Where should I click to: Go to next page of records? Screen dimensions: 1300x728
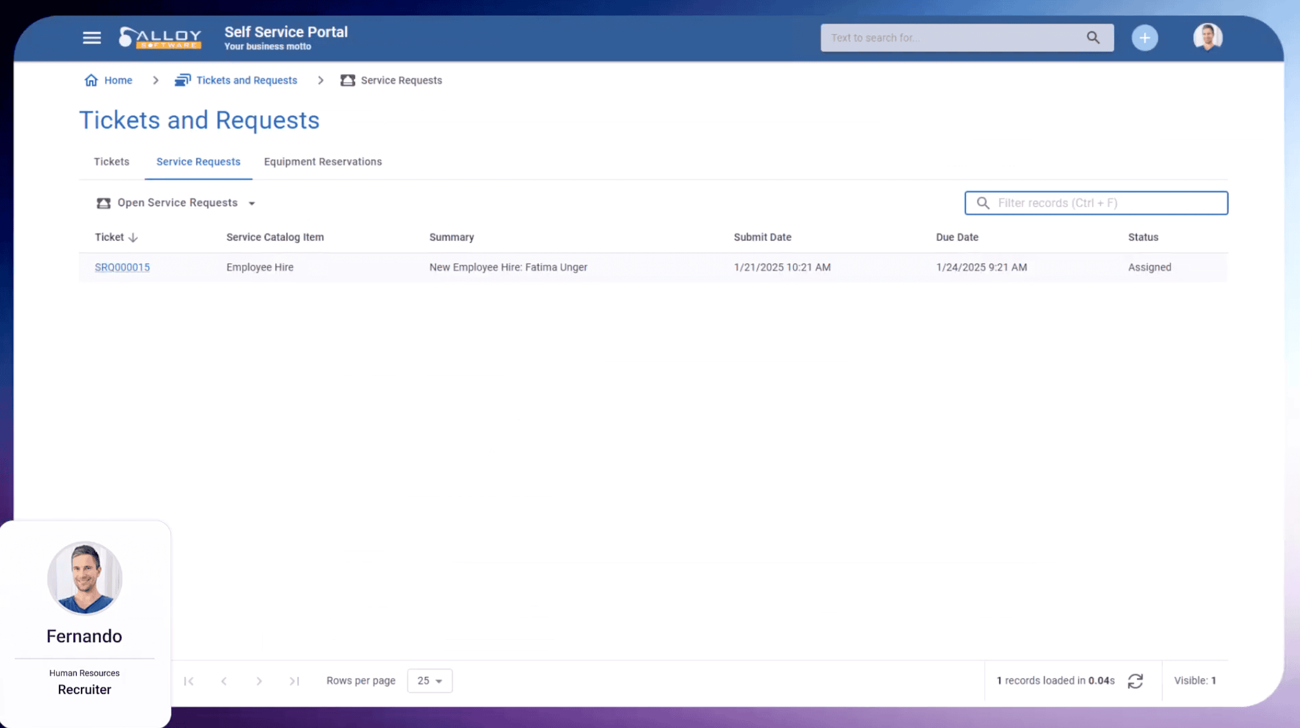coord(259,681)
